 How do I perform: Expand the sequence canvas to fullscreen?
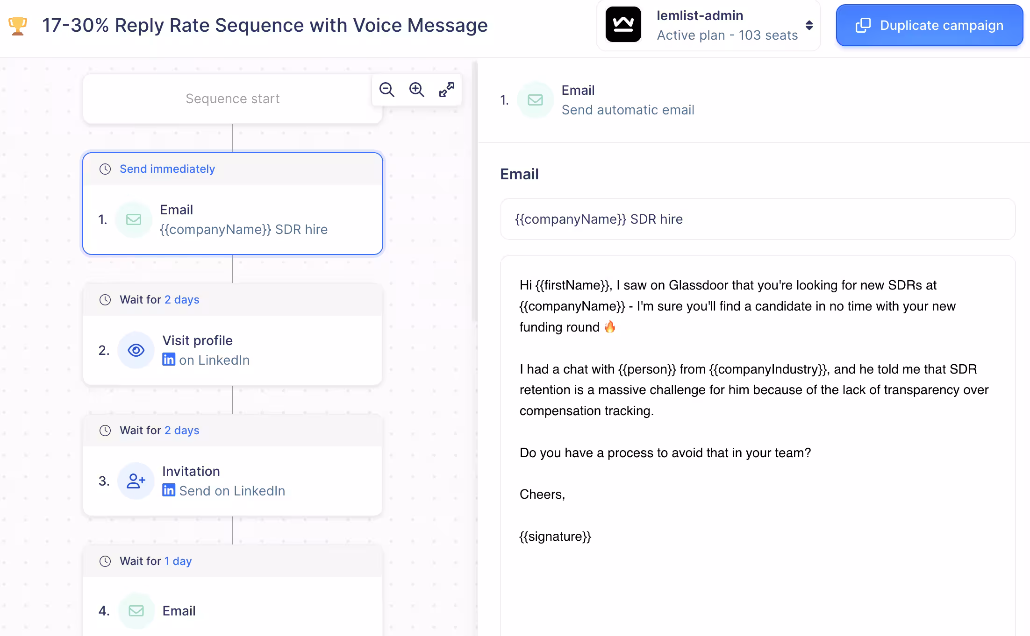coord(447,89)
